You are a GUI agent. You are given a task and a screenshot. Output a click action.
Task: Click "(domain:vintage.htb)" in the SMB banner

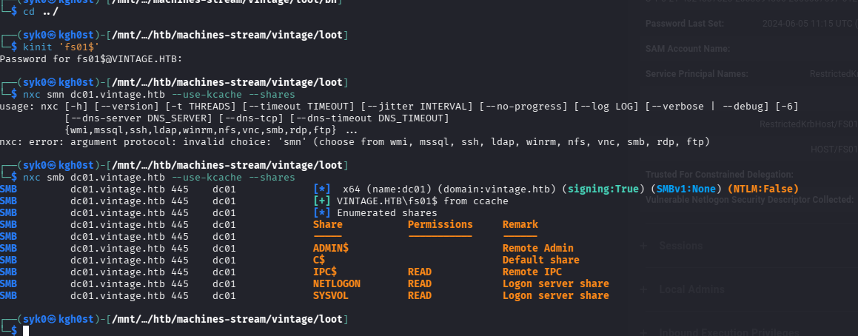click(497, 189)
